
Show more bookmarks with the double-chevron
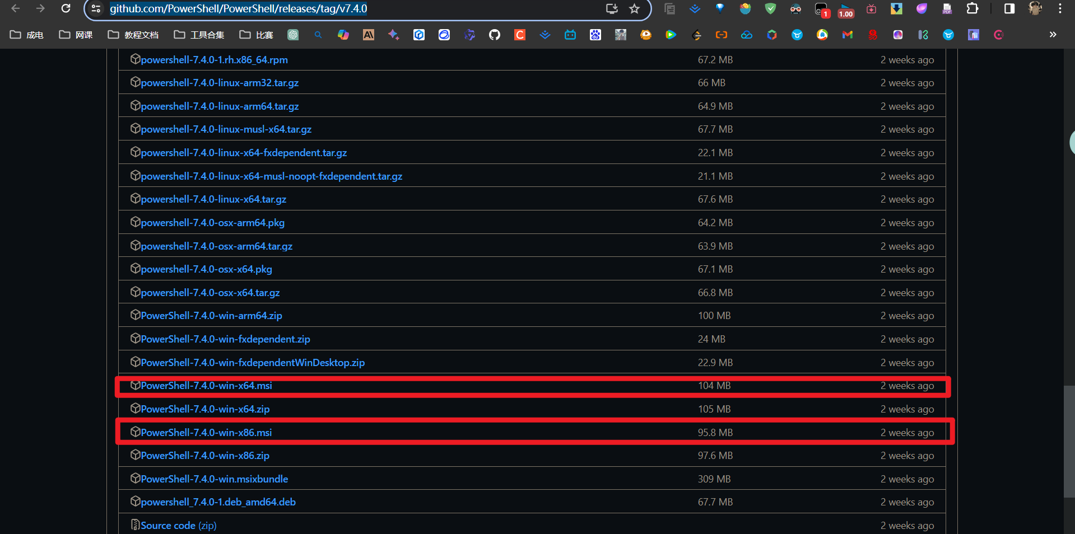click(x=1053, y=35)
